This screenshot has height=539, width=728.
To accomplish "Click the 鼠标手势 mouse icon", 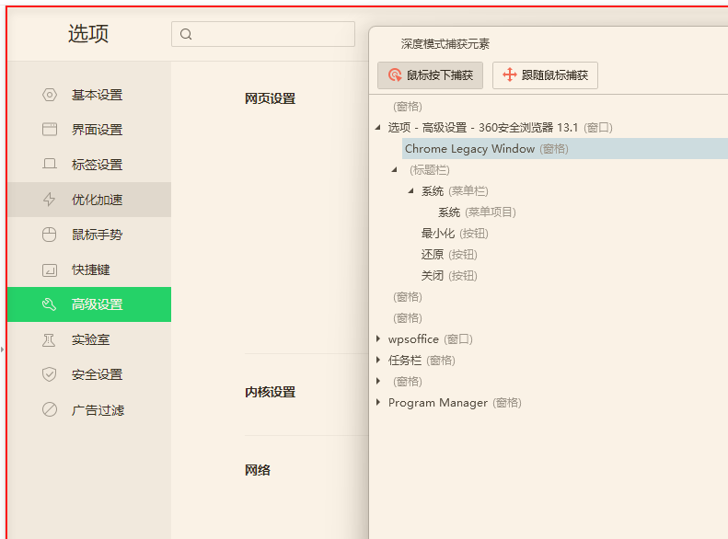I will pos(49,235).
